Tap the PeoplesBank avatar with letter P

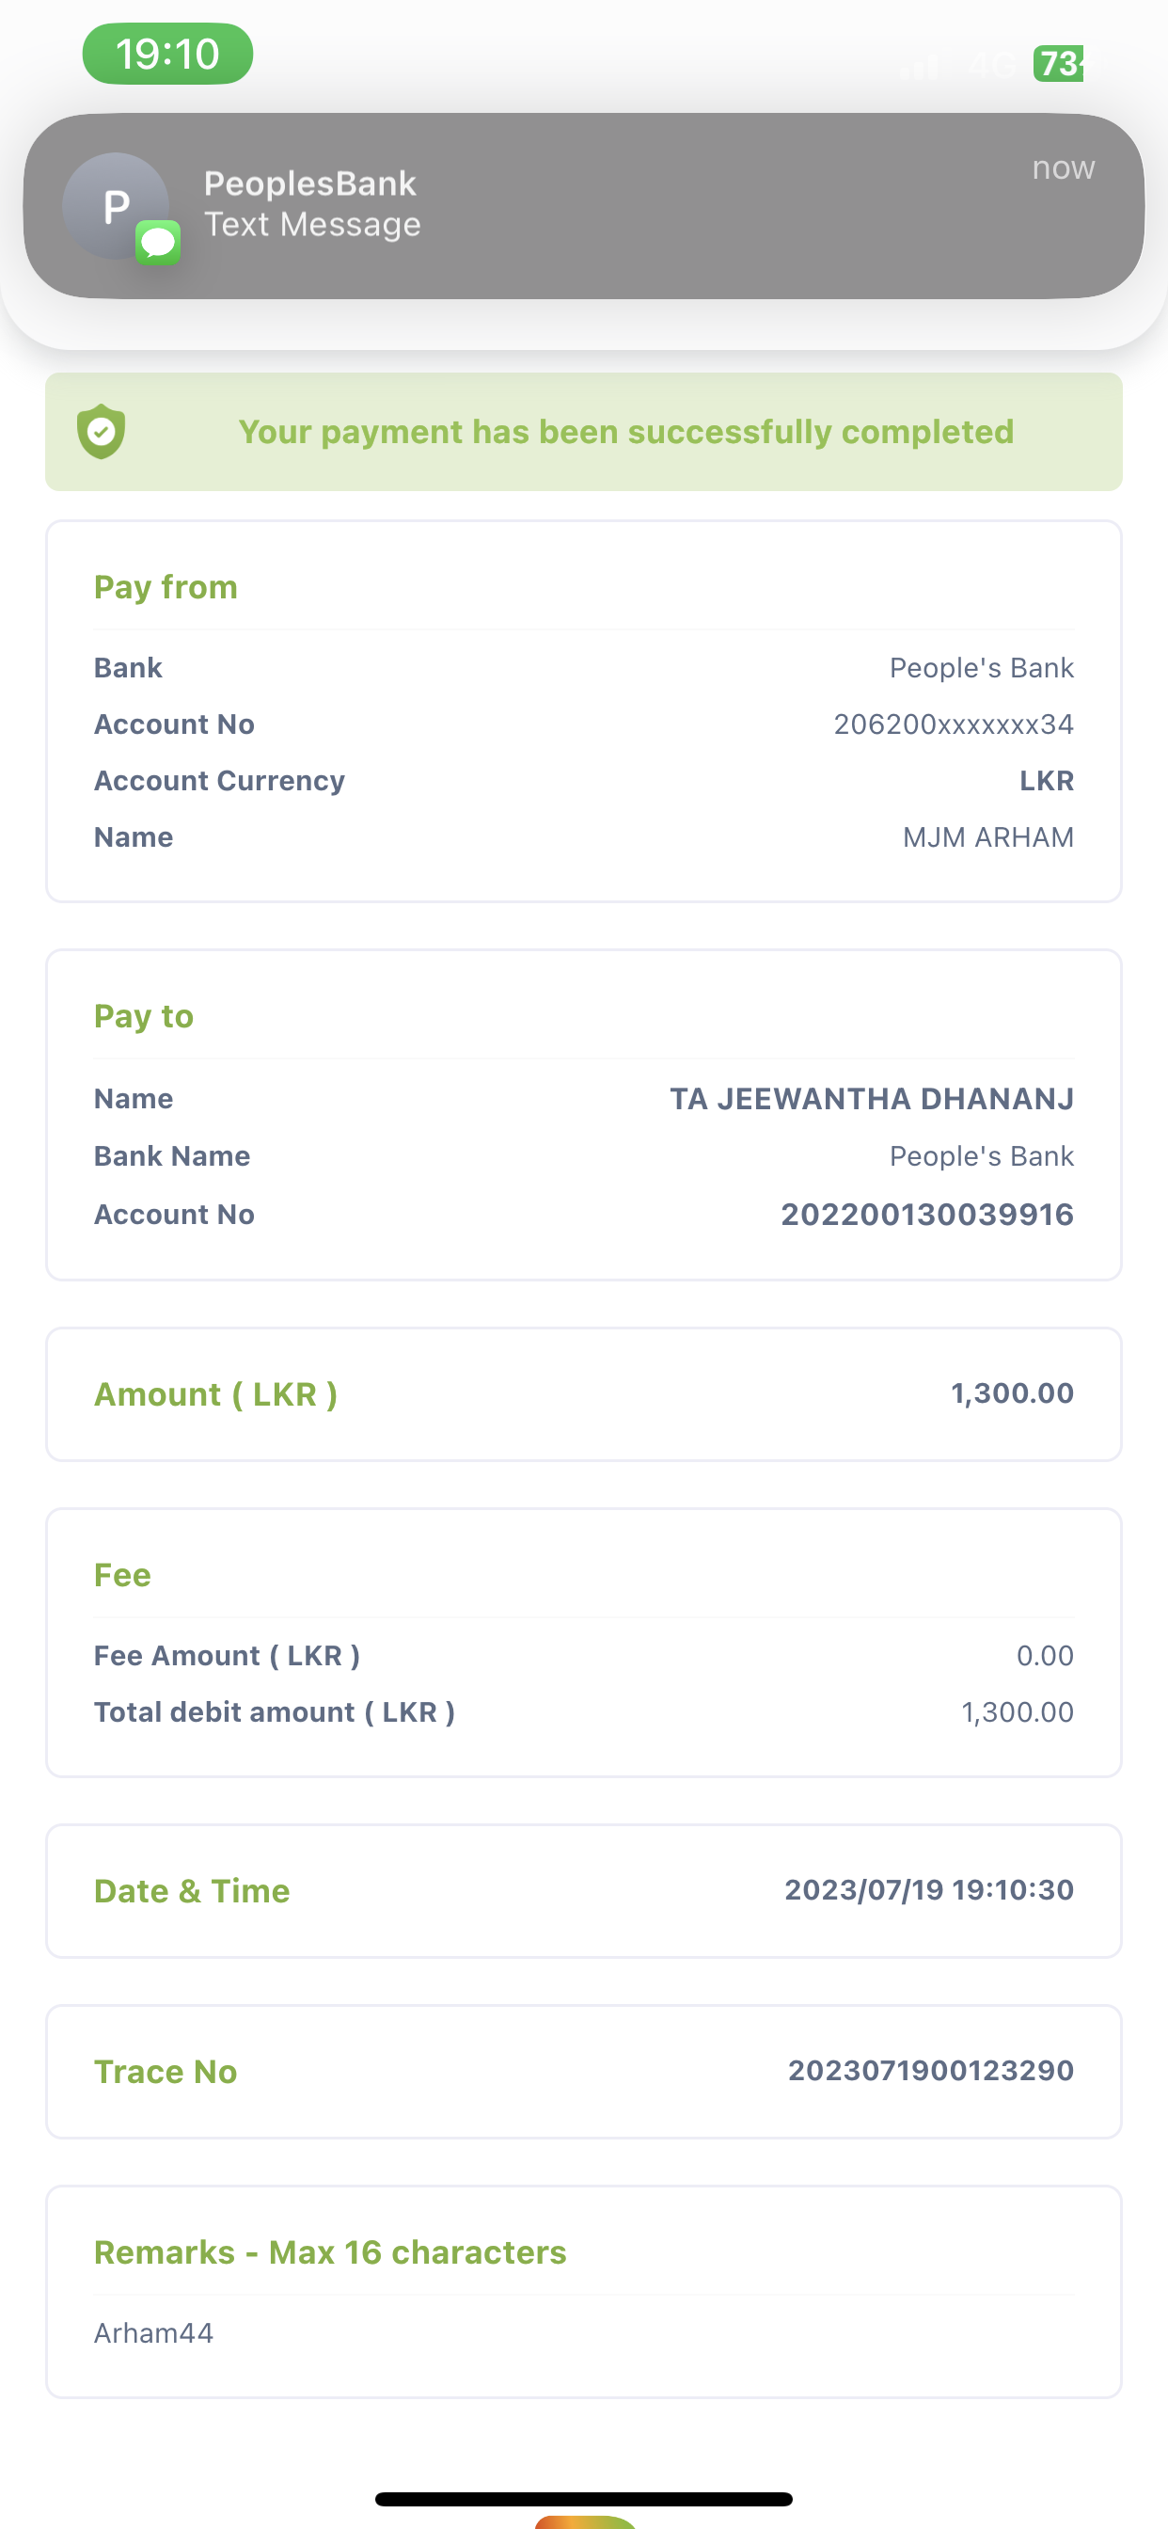point(116,206)
